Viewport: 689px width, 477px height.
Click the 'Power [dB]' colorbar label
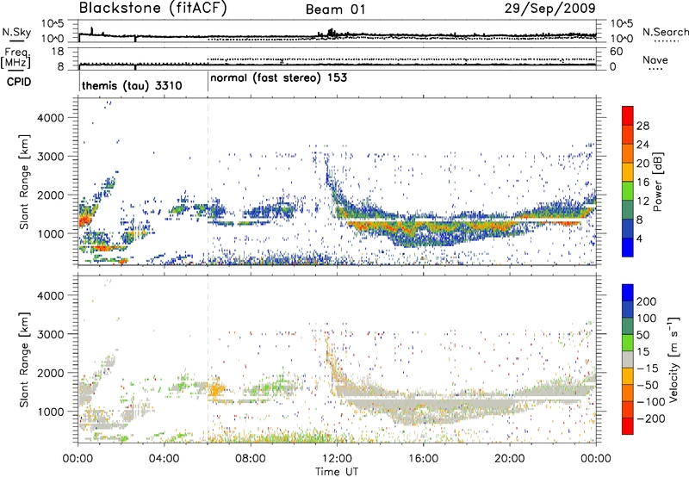click(x=657, y=182)
